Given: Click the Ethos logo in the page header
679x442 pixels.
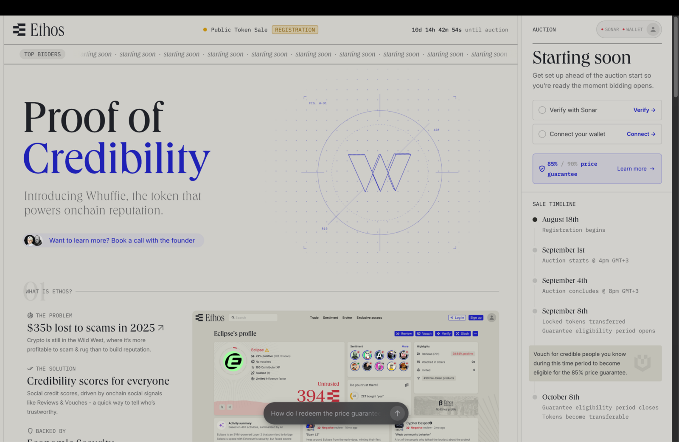Looking at the screenshot, I should pyautogui.click(x=39, y=30).
